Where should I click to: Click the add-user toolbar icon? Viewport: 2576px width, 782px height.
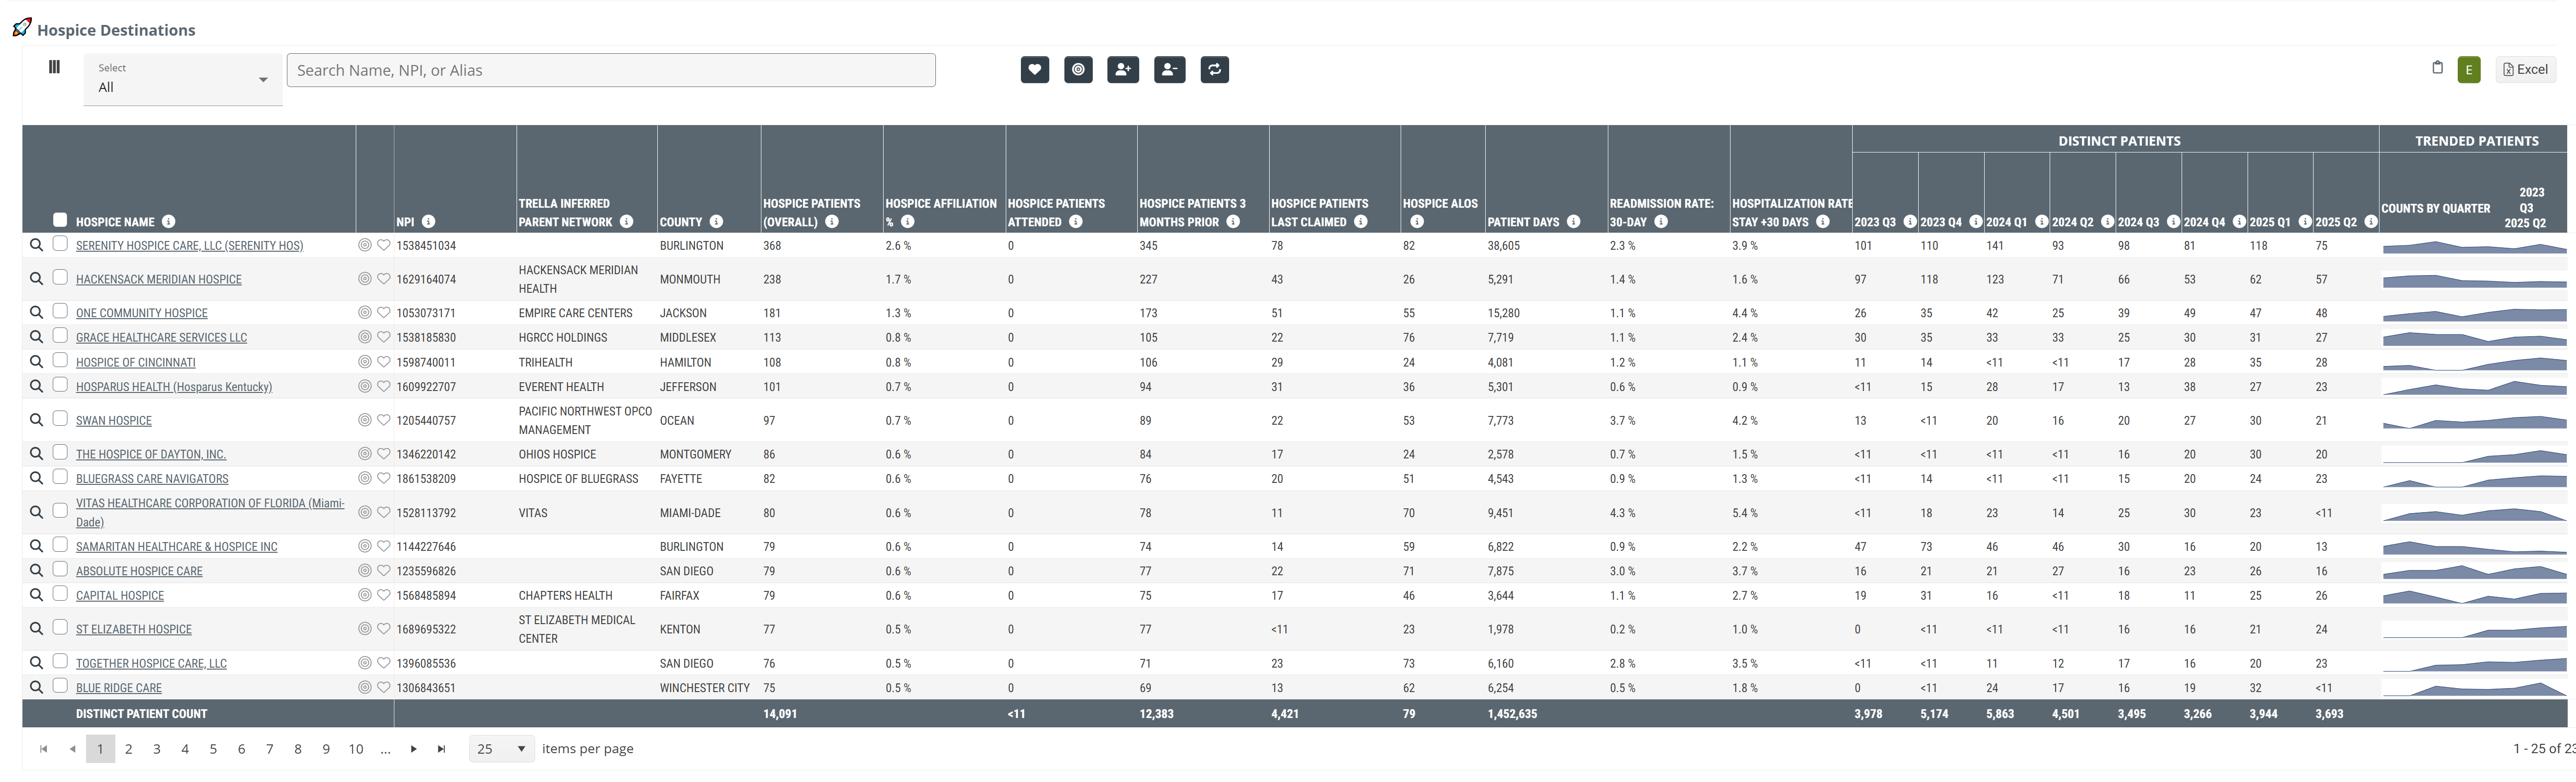tap(1122, 70)
